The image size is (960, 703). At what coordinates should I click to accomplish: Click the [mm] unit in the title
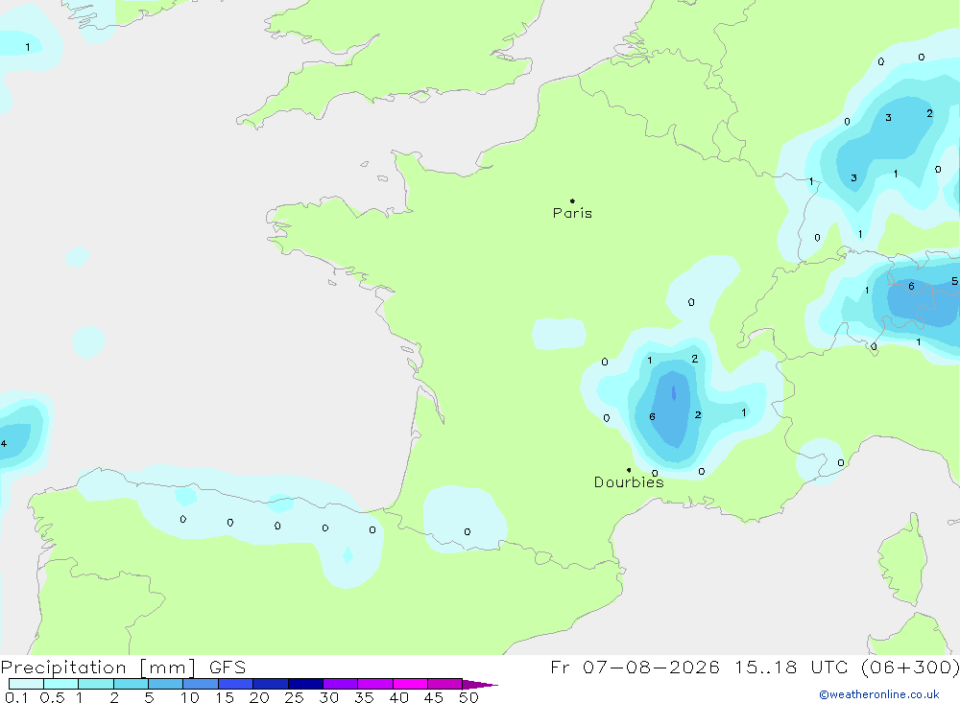(x=168, y=668)
